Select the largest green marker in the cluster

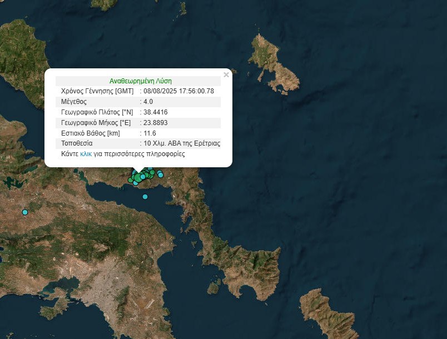click(x=138, y=177)
